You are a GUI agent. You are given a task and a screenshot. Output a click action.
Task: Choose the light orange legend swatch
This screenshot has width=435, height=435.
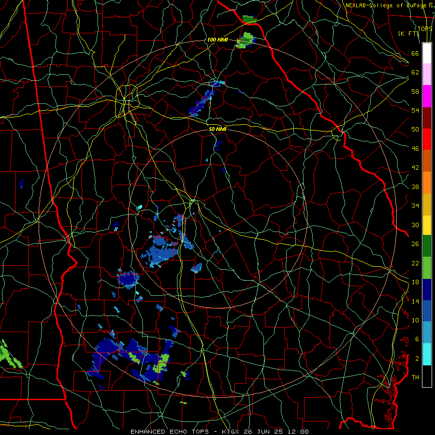[427, 183]
